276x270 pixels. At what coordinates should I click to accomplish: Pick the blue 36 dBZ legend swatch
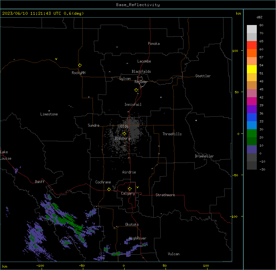tap(252, 117)
